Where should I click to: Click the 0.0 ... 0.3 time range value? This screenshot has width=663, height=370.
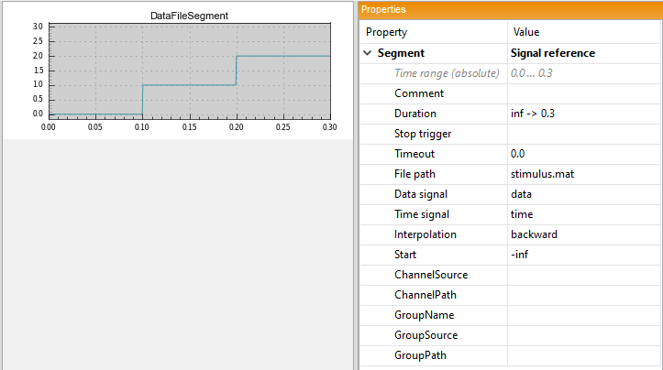click(x=532, y=73)
